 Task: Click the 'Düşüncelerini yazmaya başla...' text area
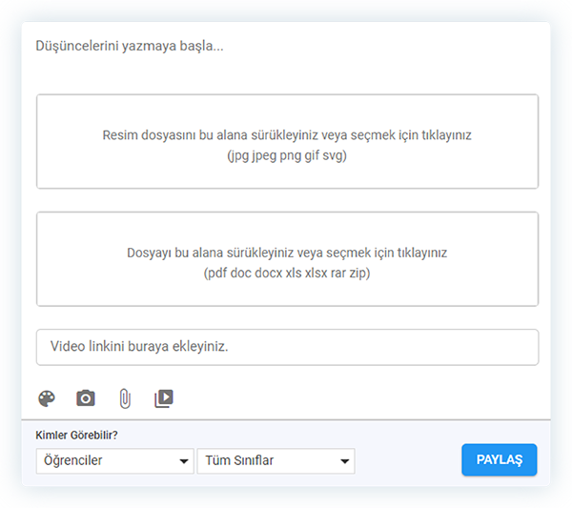tap(129, 45)
